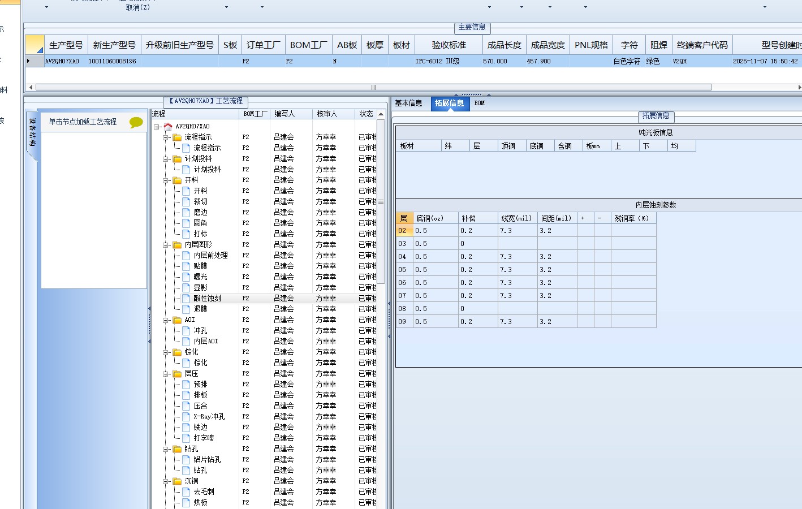Collapse the AOI folder in the tree
Viewport: 802px width, 509px height.
tap(166, 320)
